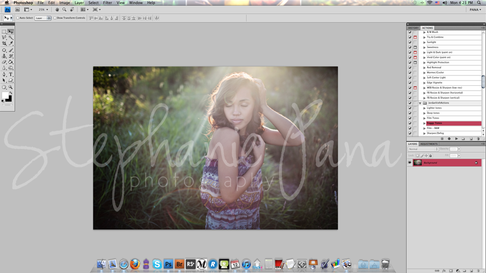486x273 pixels.
Task: Select the Eraser tool
Action: tap(4, 62)
